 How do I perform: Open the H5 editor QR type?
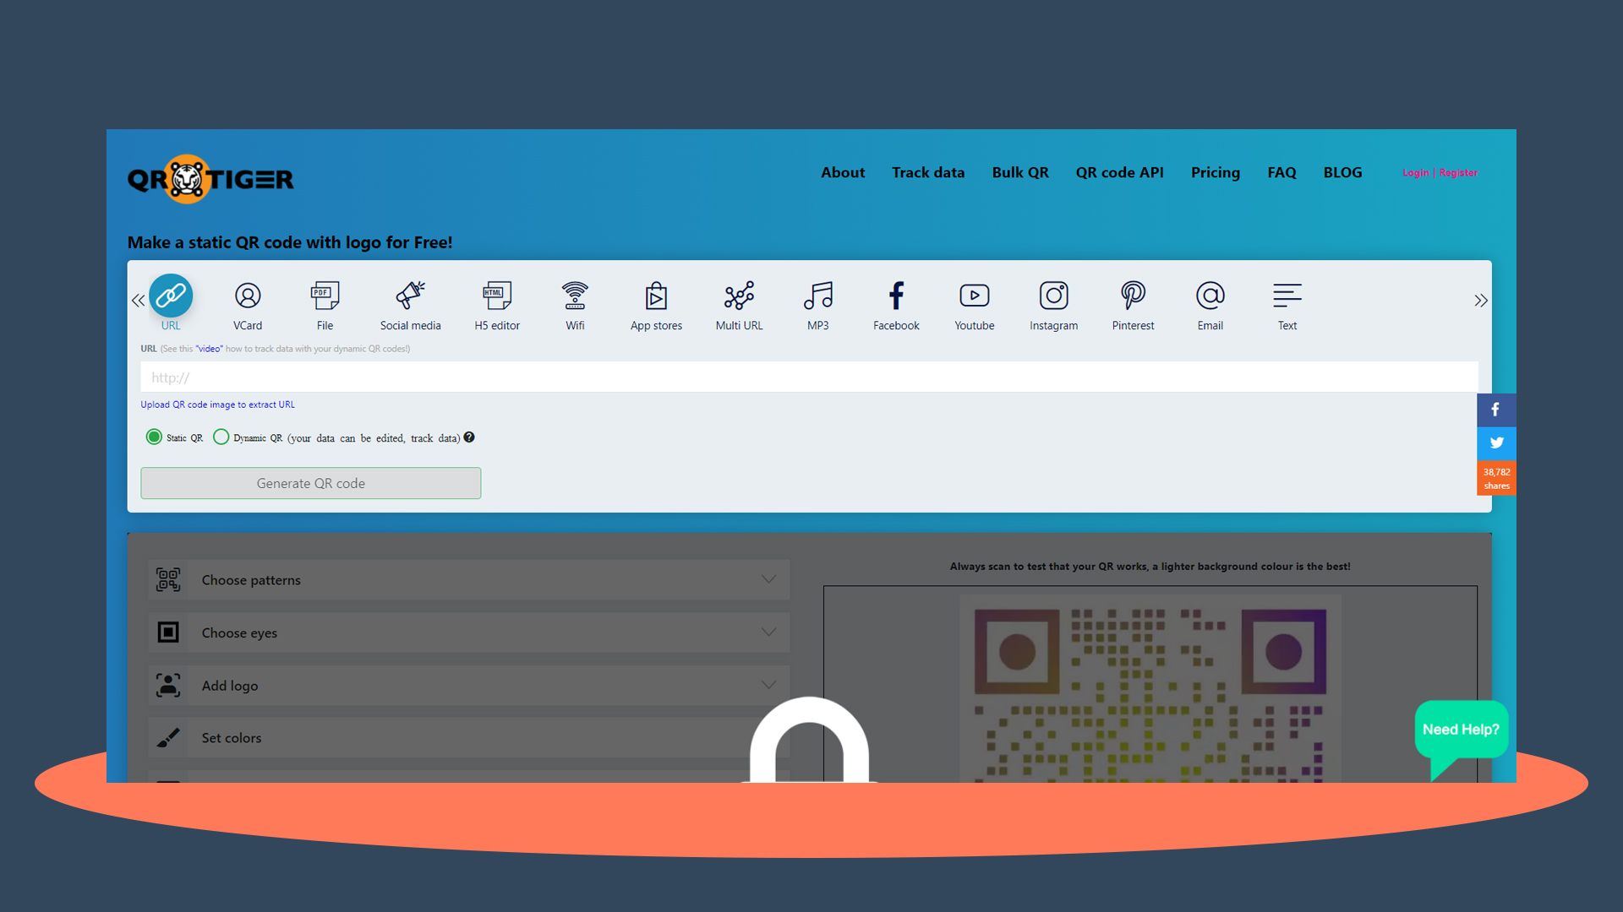click(497, 296)
